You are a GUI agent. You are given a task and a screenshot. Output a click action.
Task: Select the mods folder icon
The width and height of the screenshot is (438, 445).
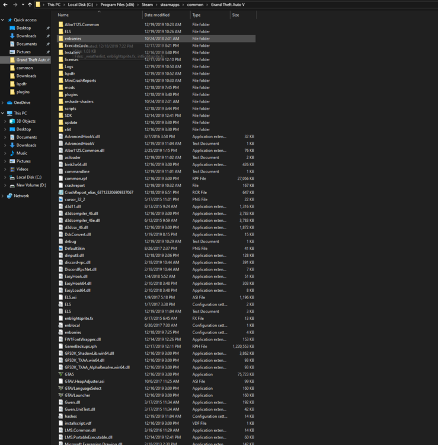(x=60, y=87)
